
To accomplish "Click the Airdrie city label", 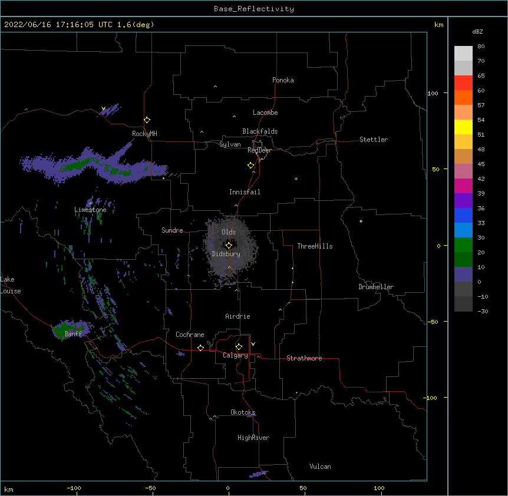I will (x=237, y=316).
